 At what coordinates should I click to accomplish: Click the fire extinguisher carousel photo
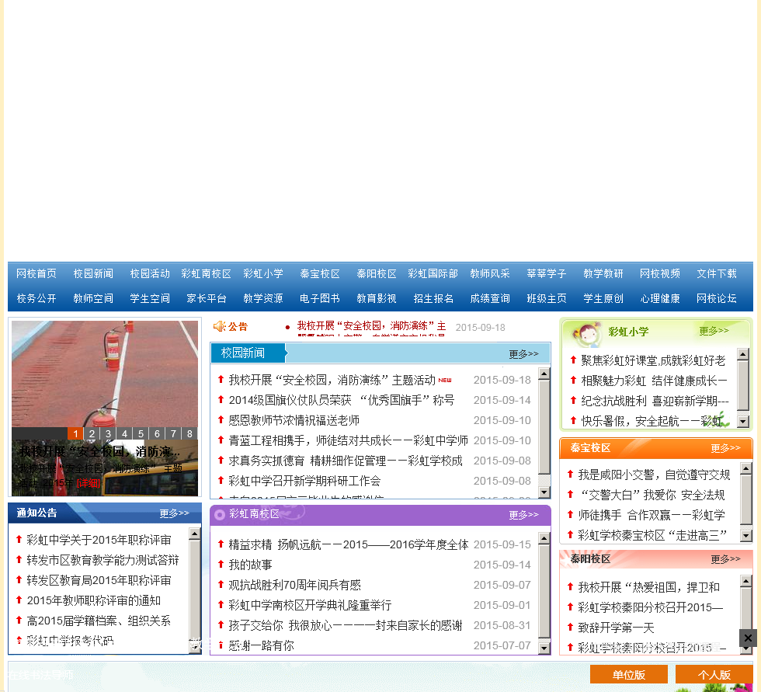tap(105, 374)
